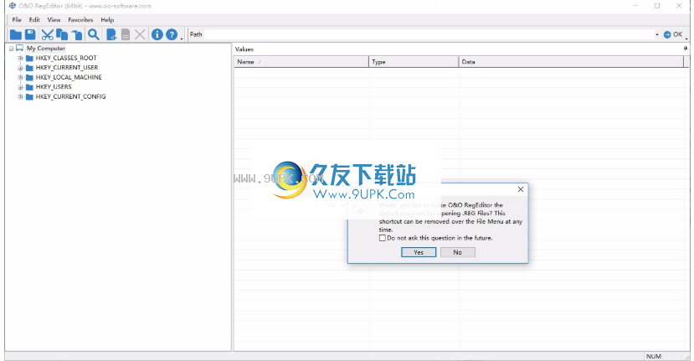This screenshot has width=694, height=361.
Task: Select the HKEY_USERS entry
Action: (x=54, y=87)
